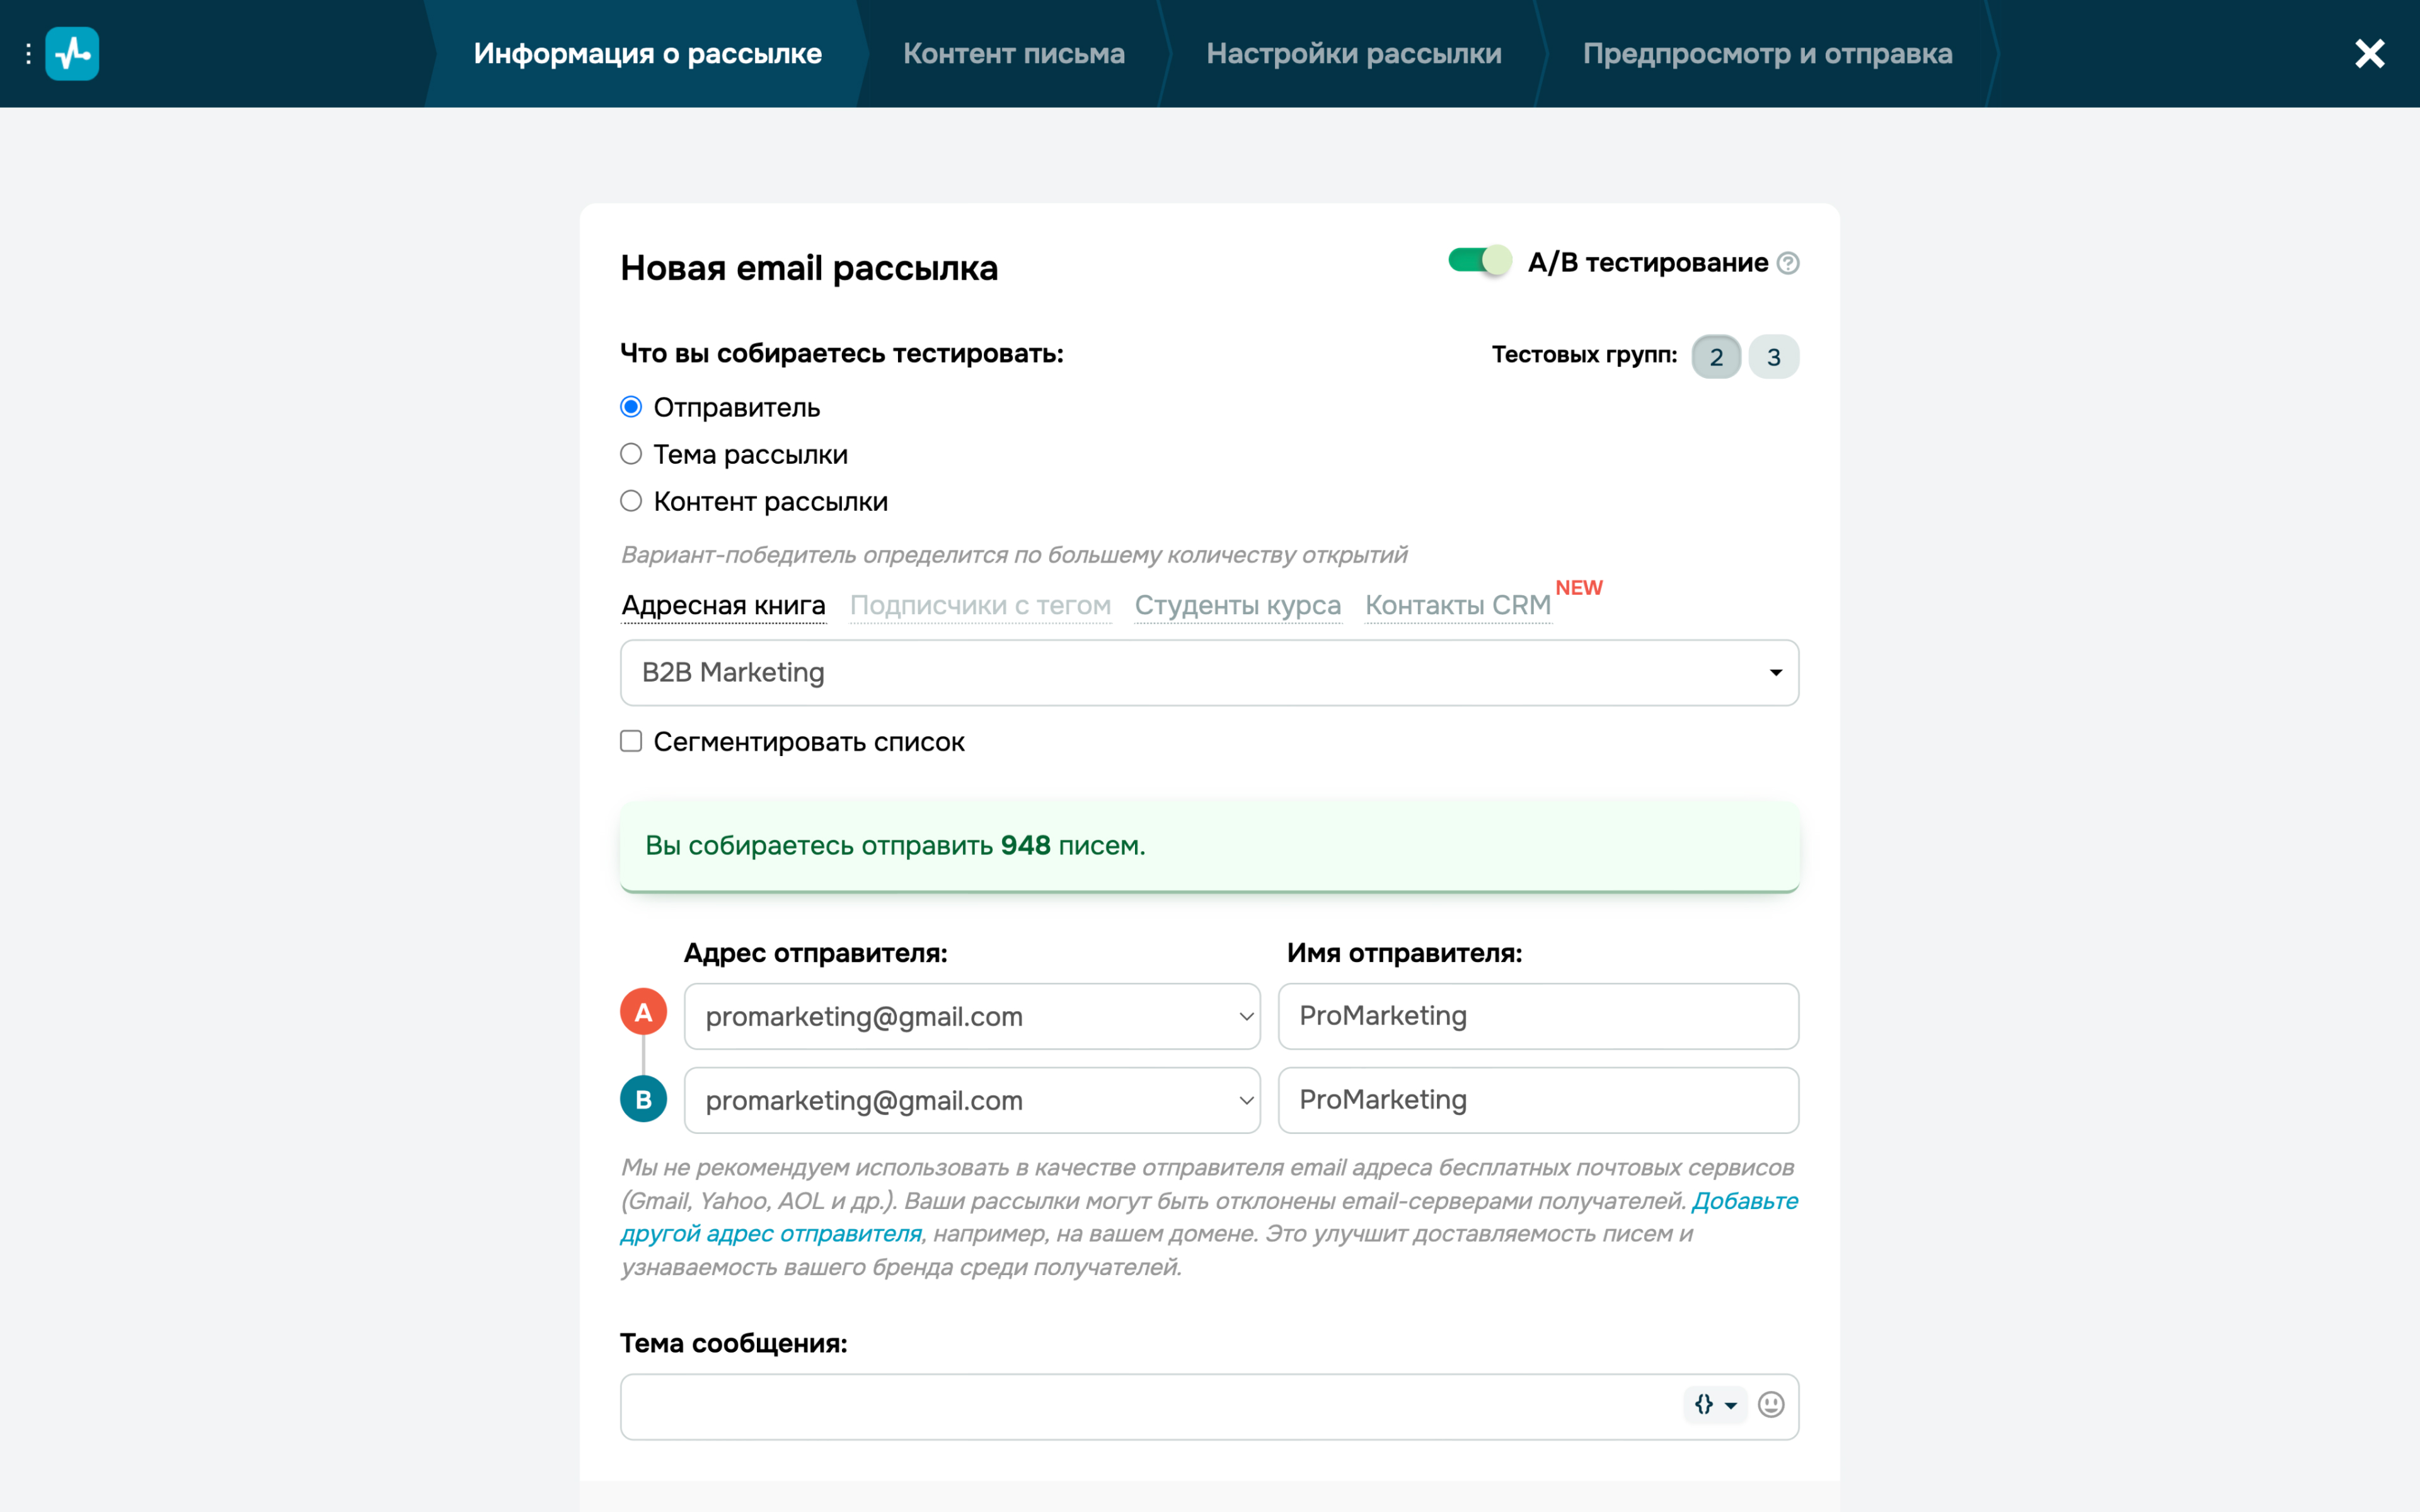The height and width of the screenshot is (1512, 2420).
Task: Open the emoji picker in subject field
Action: 1771,1405
